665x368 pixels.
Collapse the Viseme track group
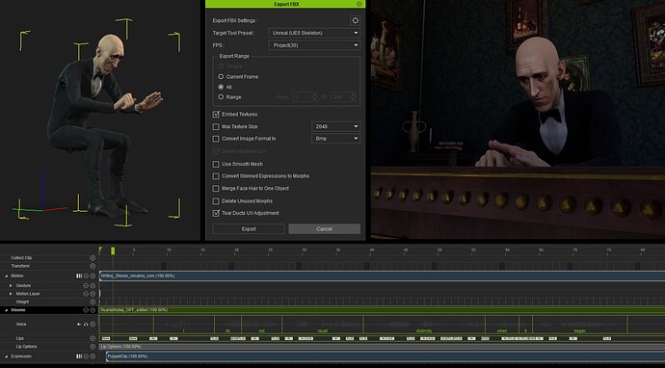point(7,310)
